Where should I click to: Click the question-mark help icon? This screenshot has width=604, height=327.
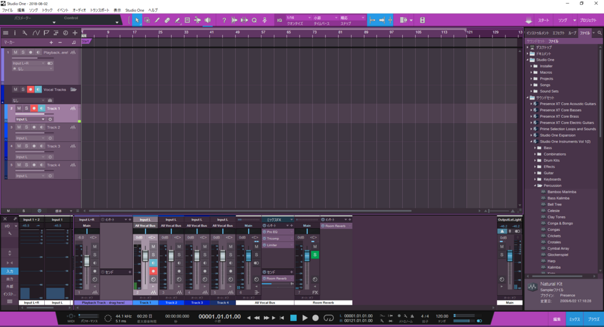coord(224,20)
